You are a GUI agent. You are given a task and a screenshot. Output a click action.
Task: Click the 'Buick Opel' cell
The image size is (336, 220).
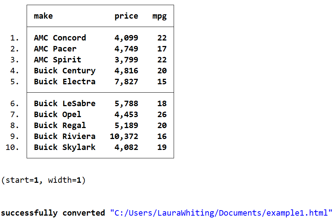pos(57,115)
